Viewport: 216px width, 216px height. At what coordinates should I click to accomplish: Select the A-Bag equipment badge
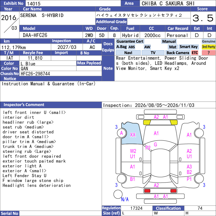pos(121,47)
